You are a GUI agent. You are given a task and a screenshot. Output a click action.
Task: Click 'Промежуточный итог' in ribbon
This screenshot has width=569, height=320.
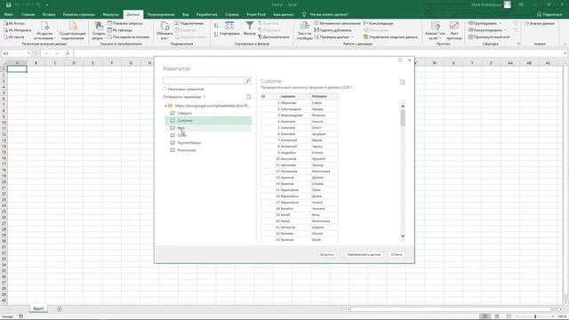489,37
